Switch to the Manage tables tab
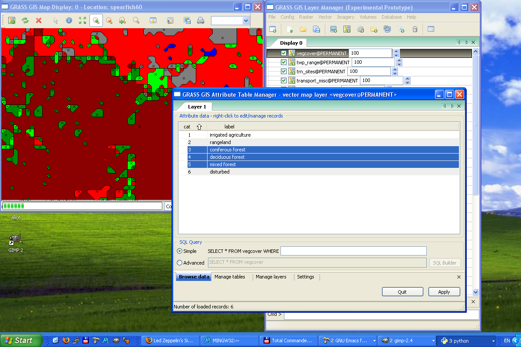 pyautogui.click(x=230, y=277)
